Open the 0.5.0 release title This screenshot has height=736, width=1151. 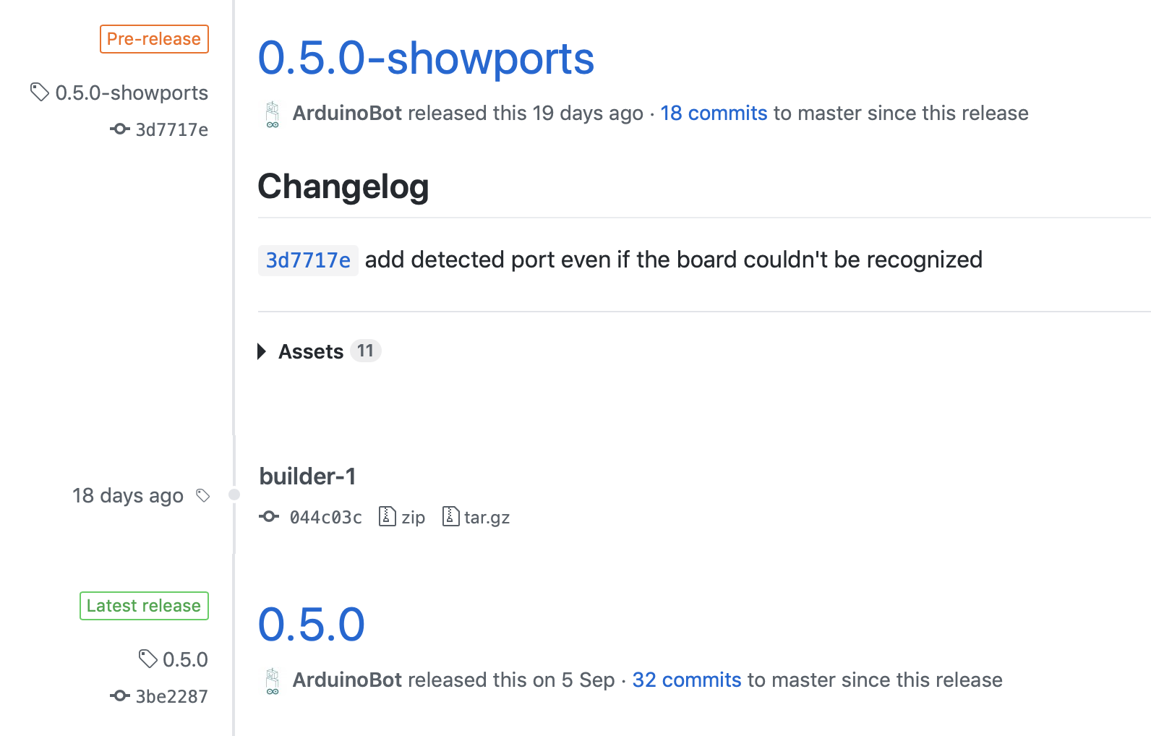pos(312,625)
